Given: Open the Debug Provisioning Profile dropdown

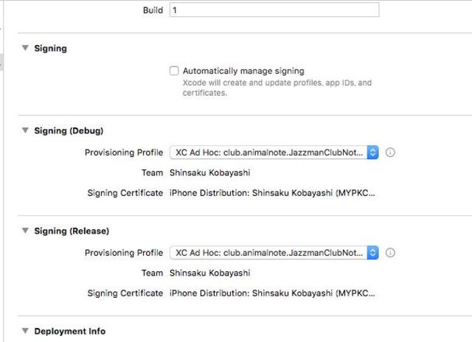Looking at the screenshot, I should pyautogui.click(x=274, y=153).
